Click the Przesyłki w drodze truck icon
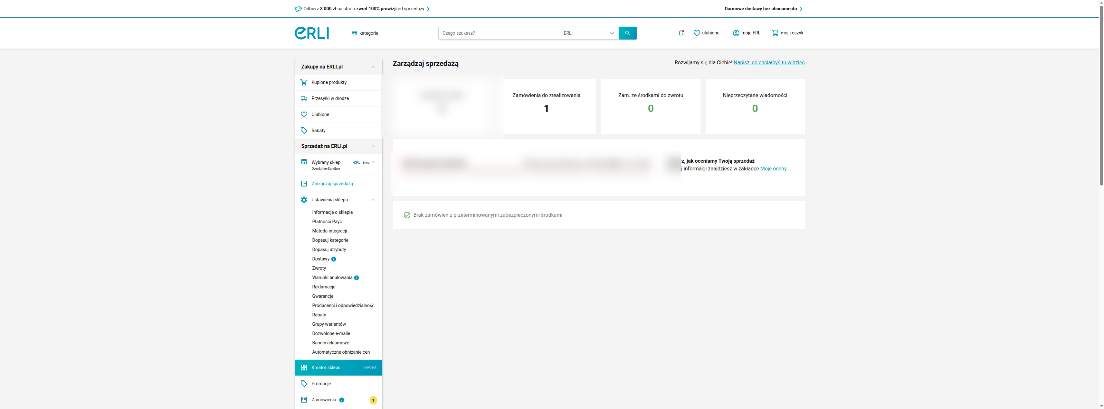The width and height of the screenshot is (1104, 409). point(304,98)
